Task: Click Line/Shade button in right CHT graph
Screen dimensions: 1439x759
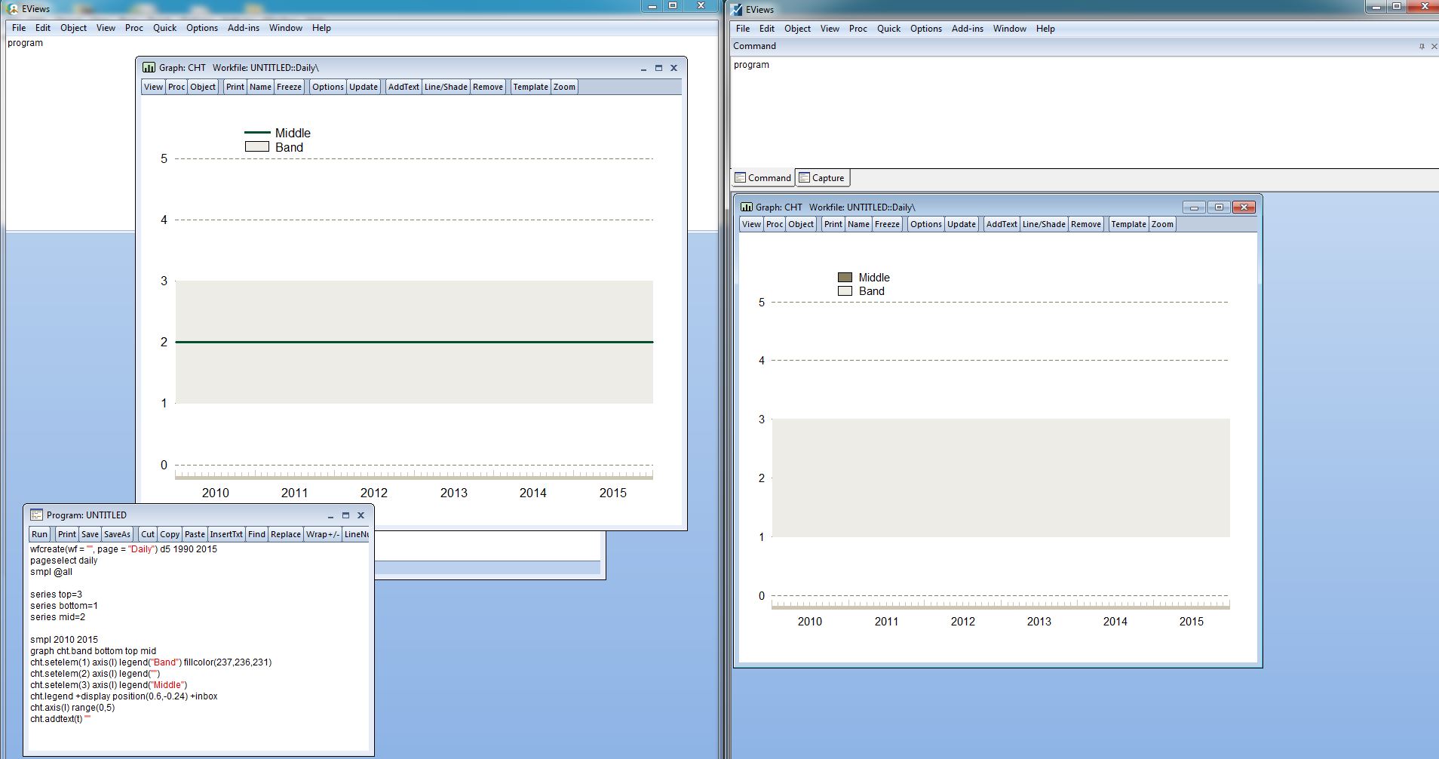Action: (x=1044, y=224)
